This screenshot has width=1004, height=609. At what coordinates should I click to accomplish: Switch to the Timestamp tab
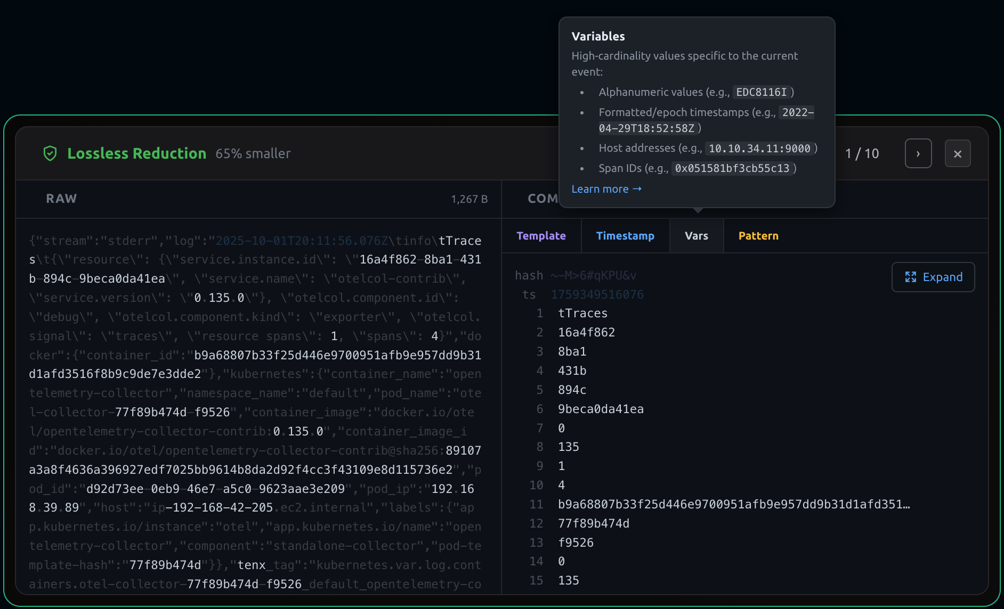(x=625, y=236)
